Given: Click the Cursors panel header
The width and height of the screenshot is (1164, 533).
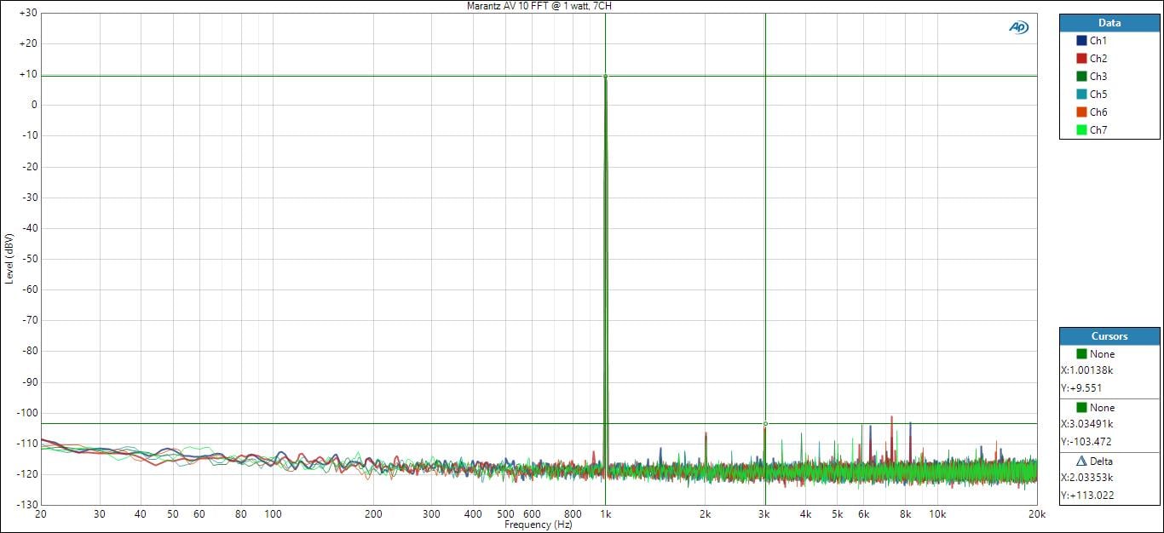Looking at the screenshot, I should tap(1109, 336).
